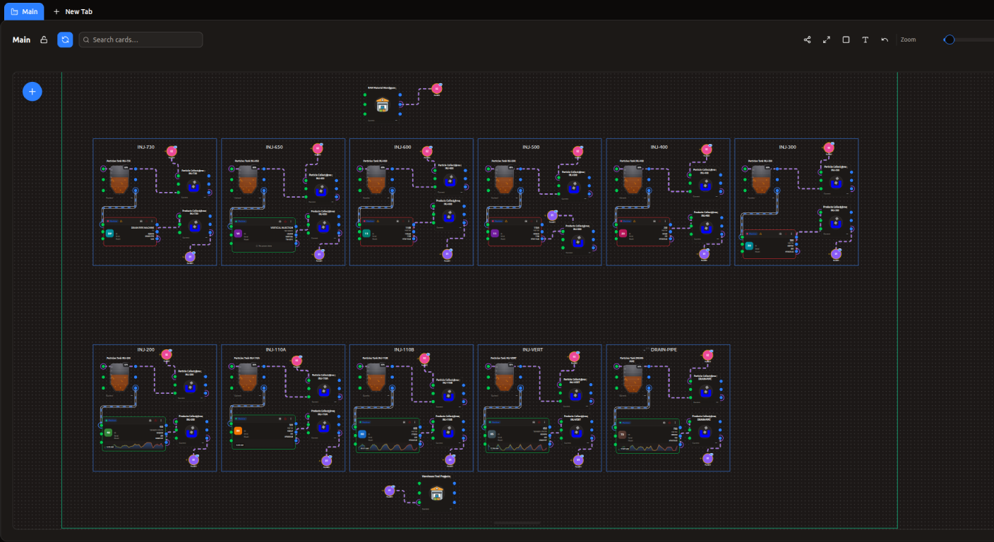Click the pink circle node in INJ-300
This screenshot has height=542, width=994.
[x=830, y=148]
